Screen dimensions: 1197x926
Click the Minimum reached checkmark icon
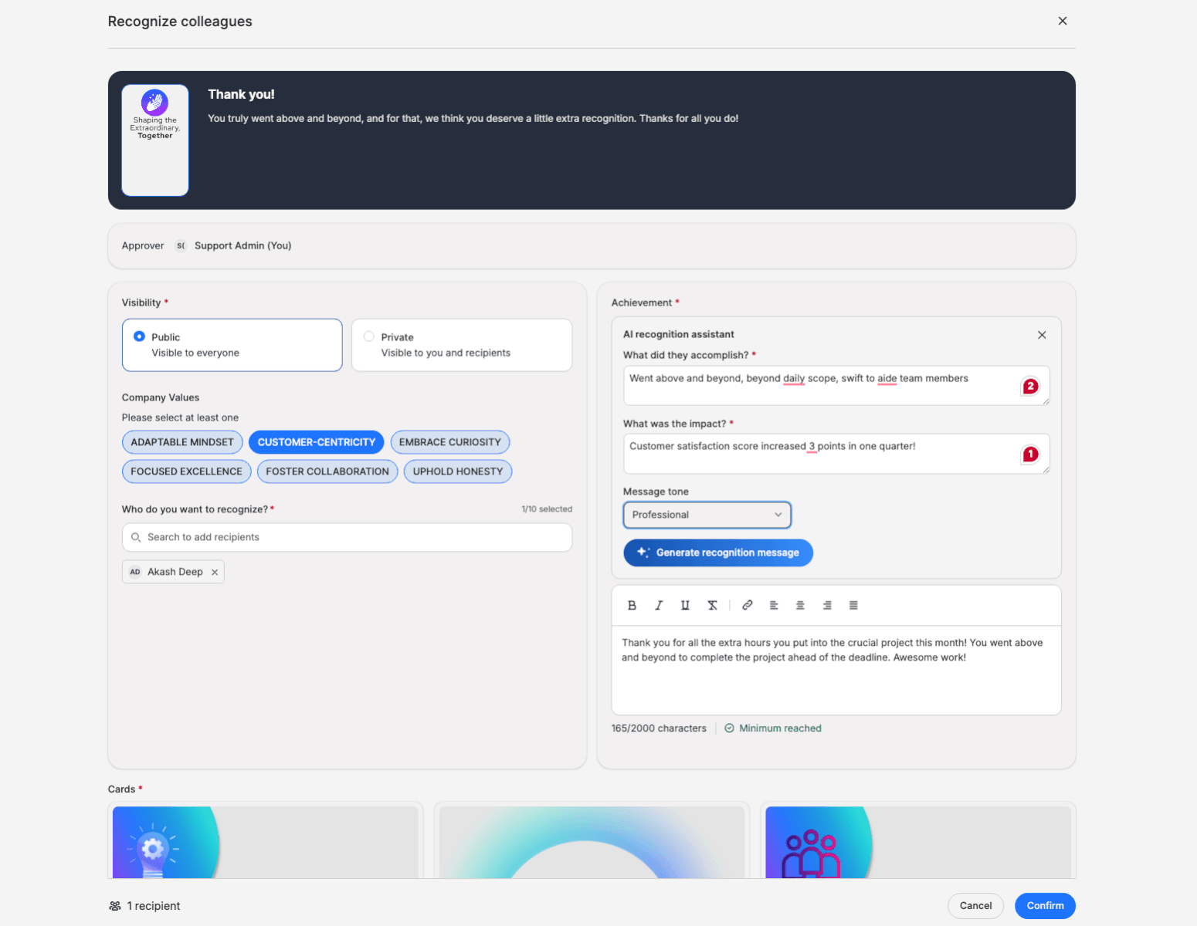[729, 728]
